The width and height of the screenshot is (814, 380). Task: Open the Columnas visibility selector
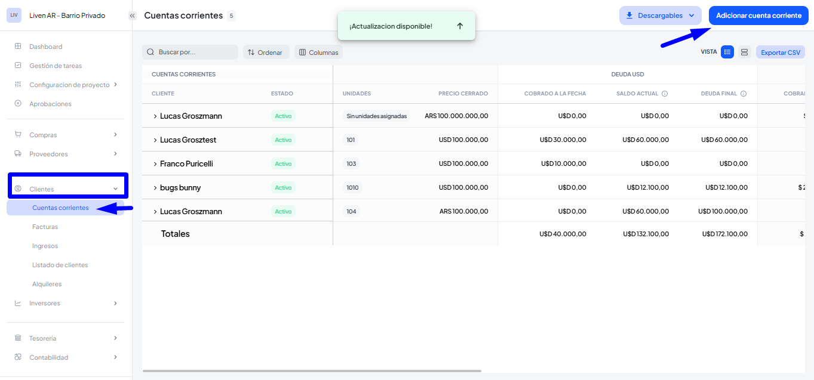[318, 52]
